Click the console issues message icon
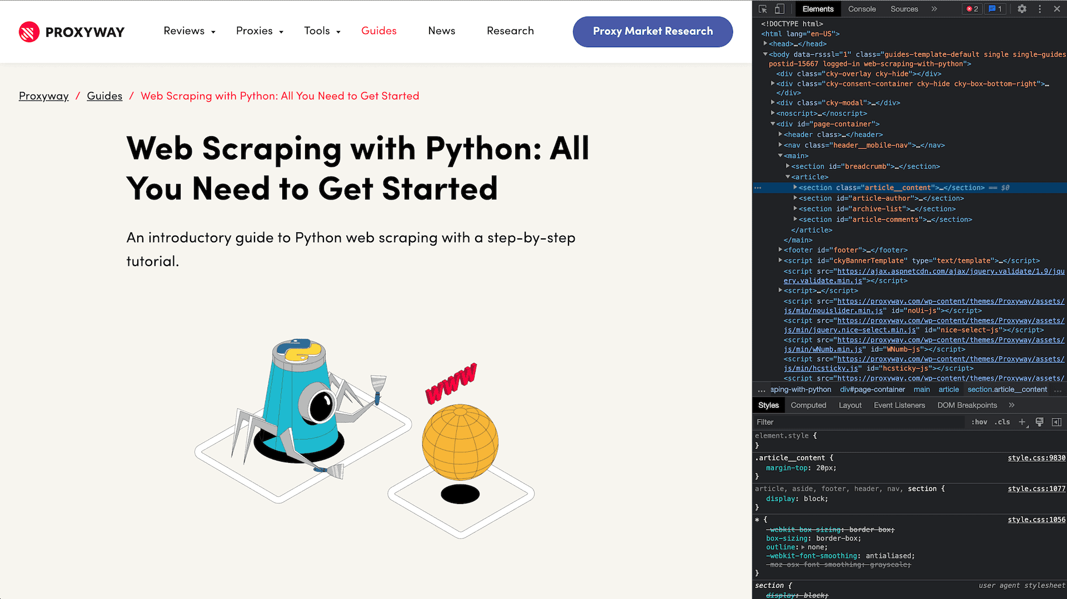 point(995,9)
